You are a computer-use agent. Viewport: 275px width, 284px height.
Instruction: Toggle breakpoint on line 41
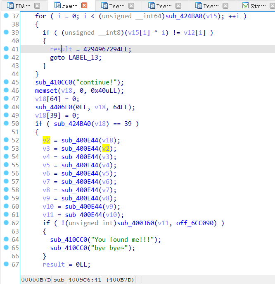(x=6, y=49)
